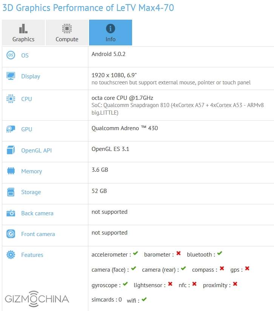This screenshot has width=274, height=311.
Task: Click the GPU card icon
Action: (x=11, y=129)
